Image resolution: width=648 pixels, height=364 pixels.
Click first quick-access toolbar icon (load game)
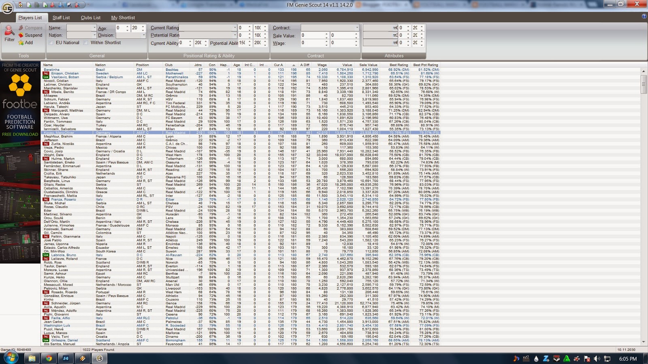click(21, 5)
